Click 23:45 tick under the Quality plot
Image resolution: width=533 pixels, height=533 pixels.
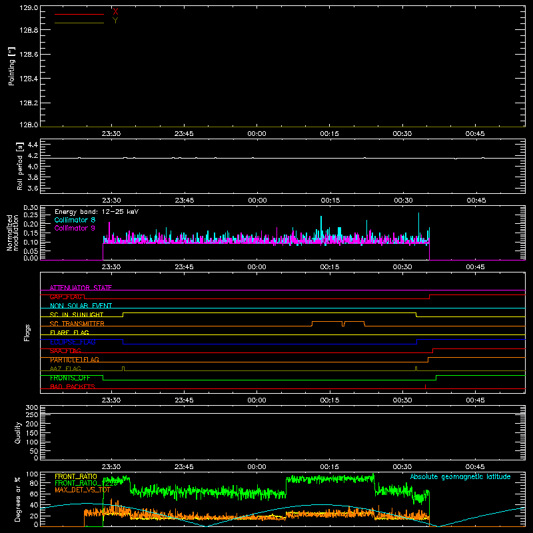(x=184, y=467)
